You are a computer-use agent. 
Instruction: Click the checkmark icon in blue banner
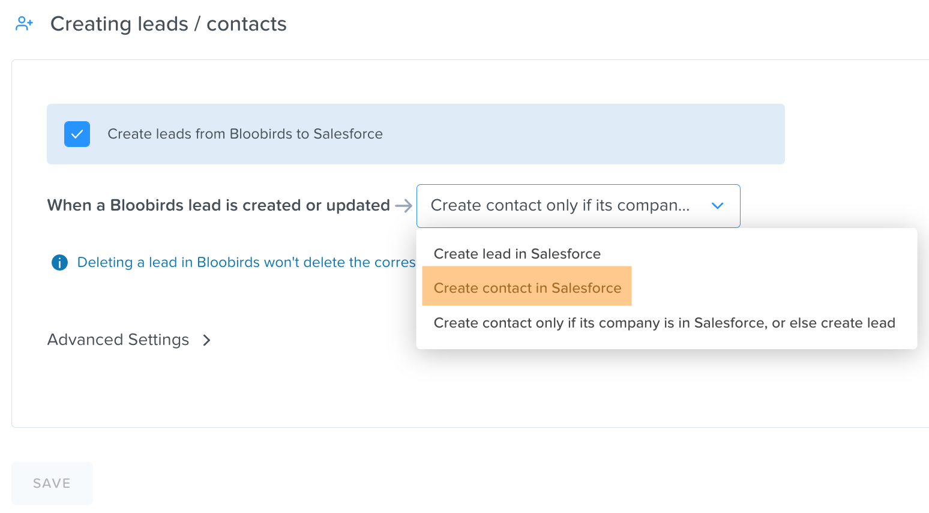pos(77,134)
